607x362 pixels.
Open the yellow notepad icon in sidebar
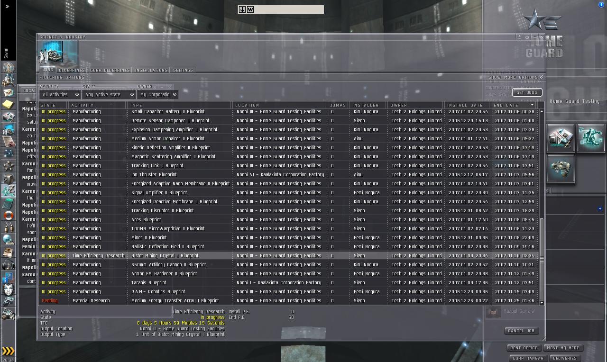9,104
